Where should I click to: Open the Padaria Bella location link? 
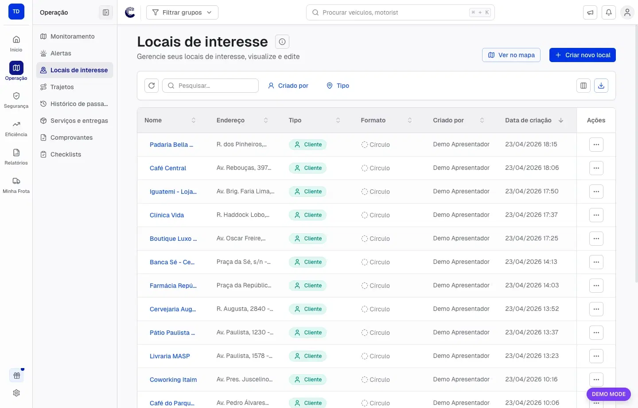[171, 145]
